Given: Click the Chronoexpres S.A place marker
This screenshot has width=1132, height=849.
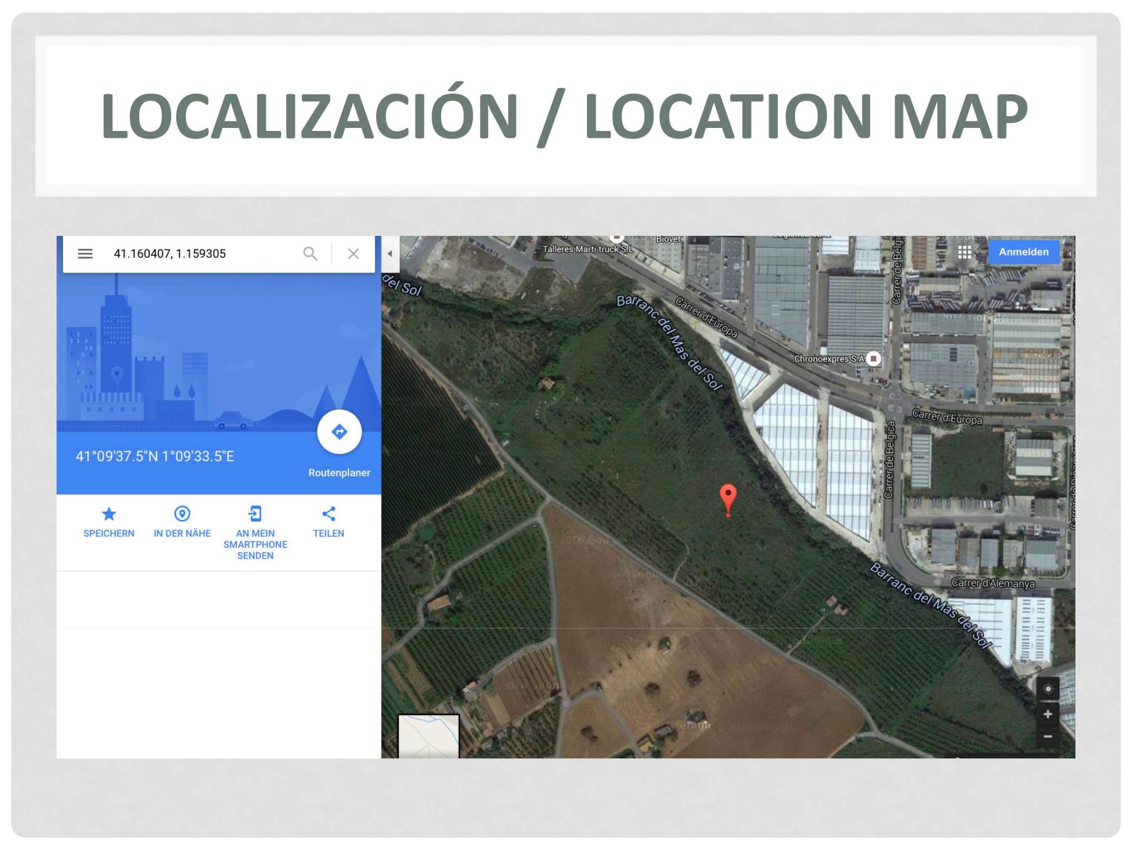Looking at the screenshot, I should [x=874, y=358].
